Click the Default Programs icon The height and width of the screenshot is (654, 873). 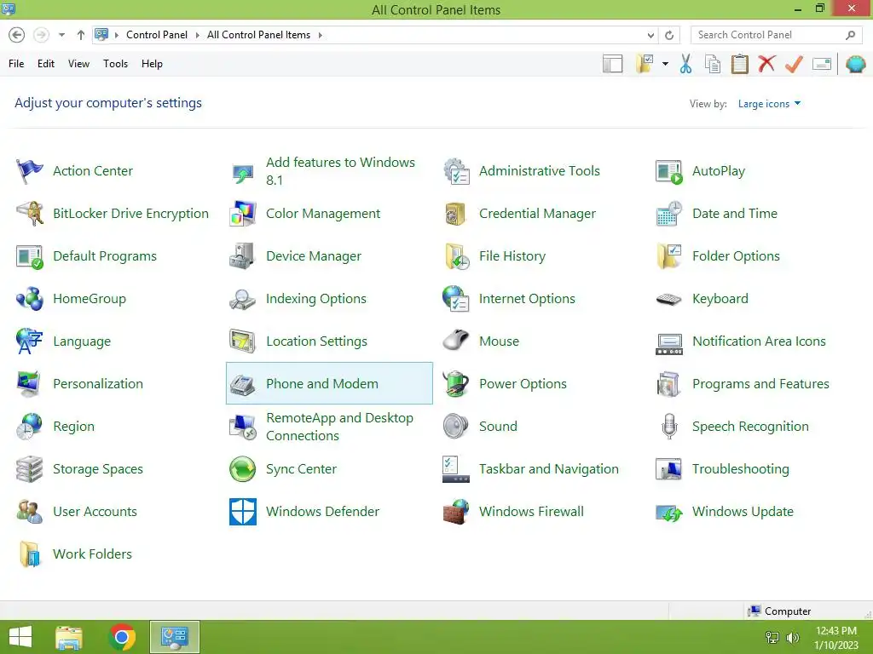click(30, 256)
